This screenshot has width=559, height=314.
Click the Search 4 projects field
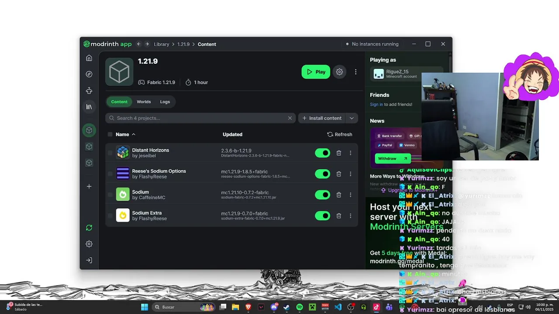[200, 118]
